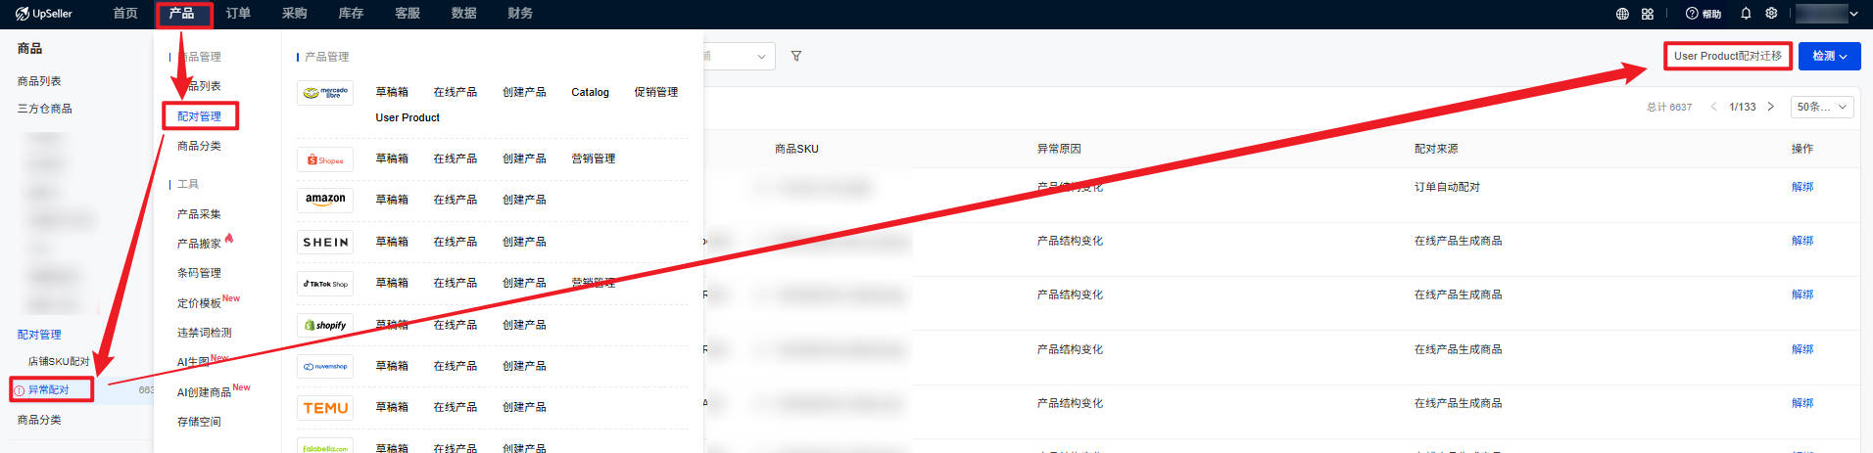Viewport: 1873px width, 453px height.
Task: Open the 产品 menu
Action: coord(181,14)
